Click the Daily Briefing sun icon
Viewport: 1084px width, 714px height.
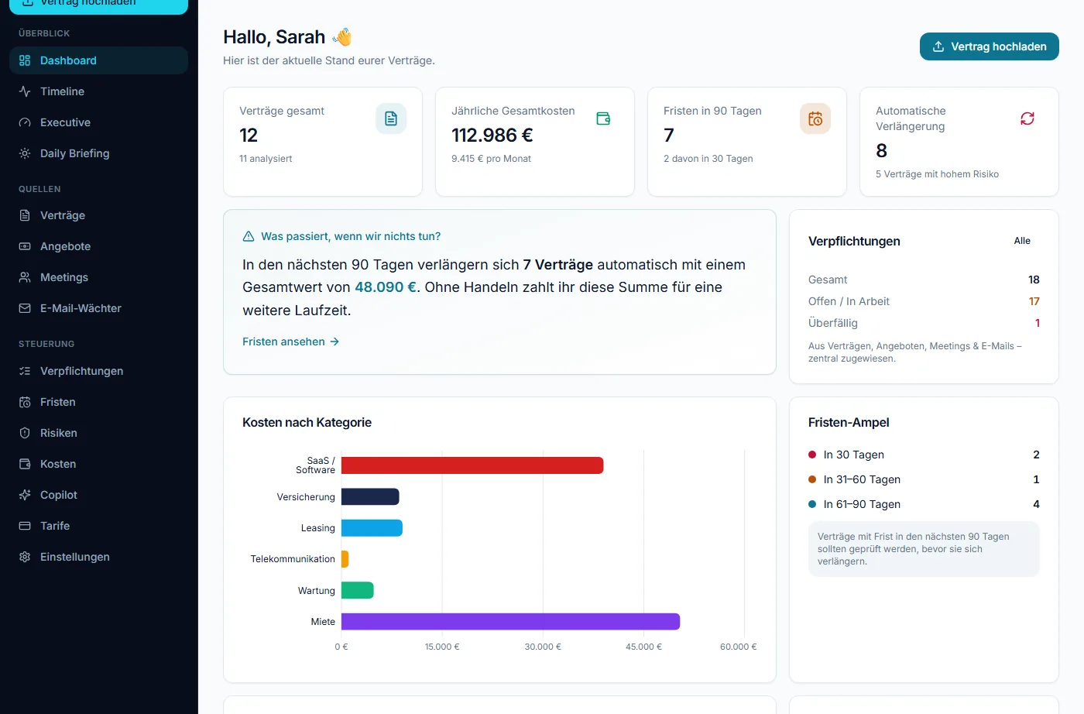click(25, 153)
